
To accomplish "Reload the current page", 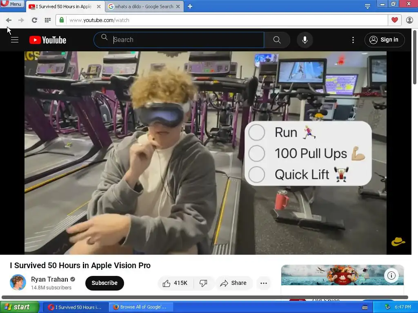I will 34,20.
